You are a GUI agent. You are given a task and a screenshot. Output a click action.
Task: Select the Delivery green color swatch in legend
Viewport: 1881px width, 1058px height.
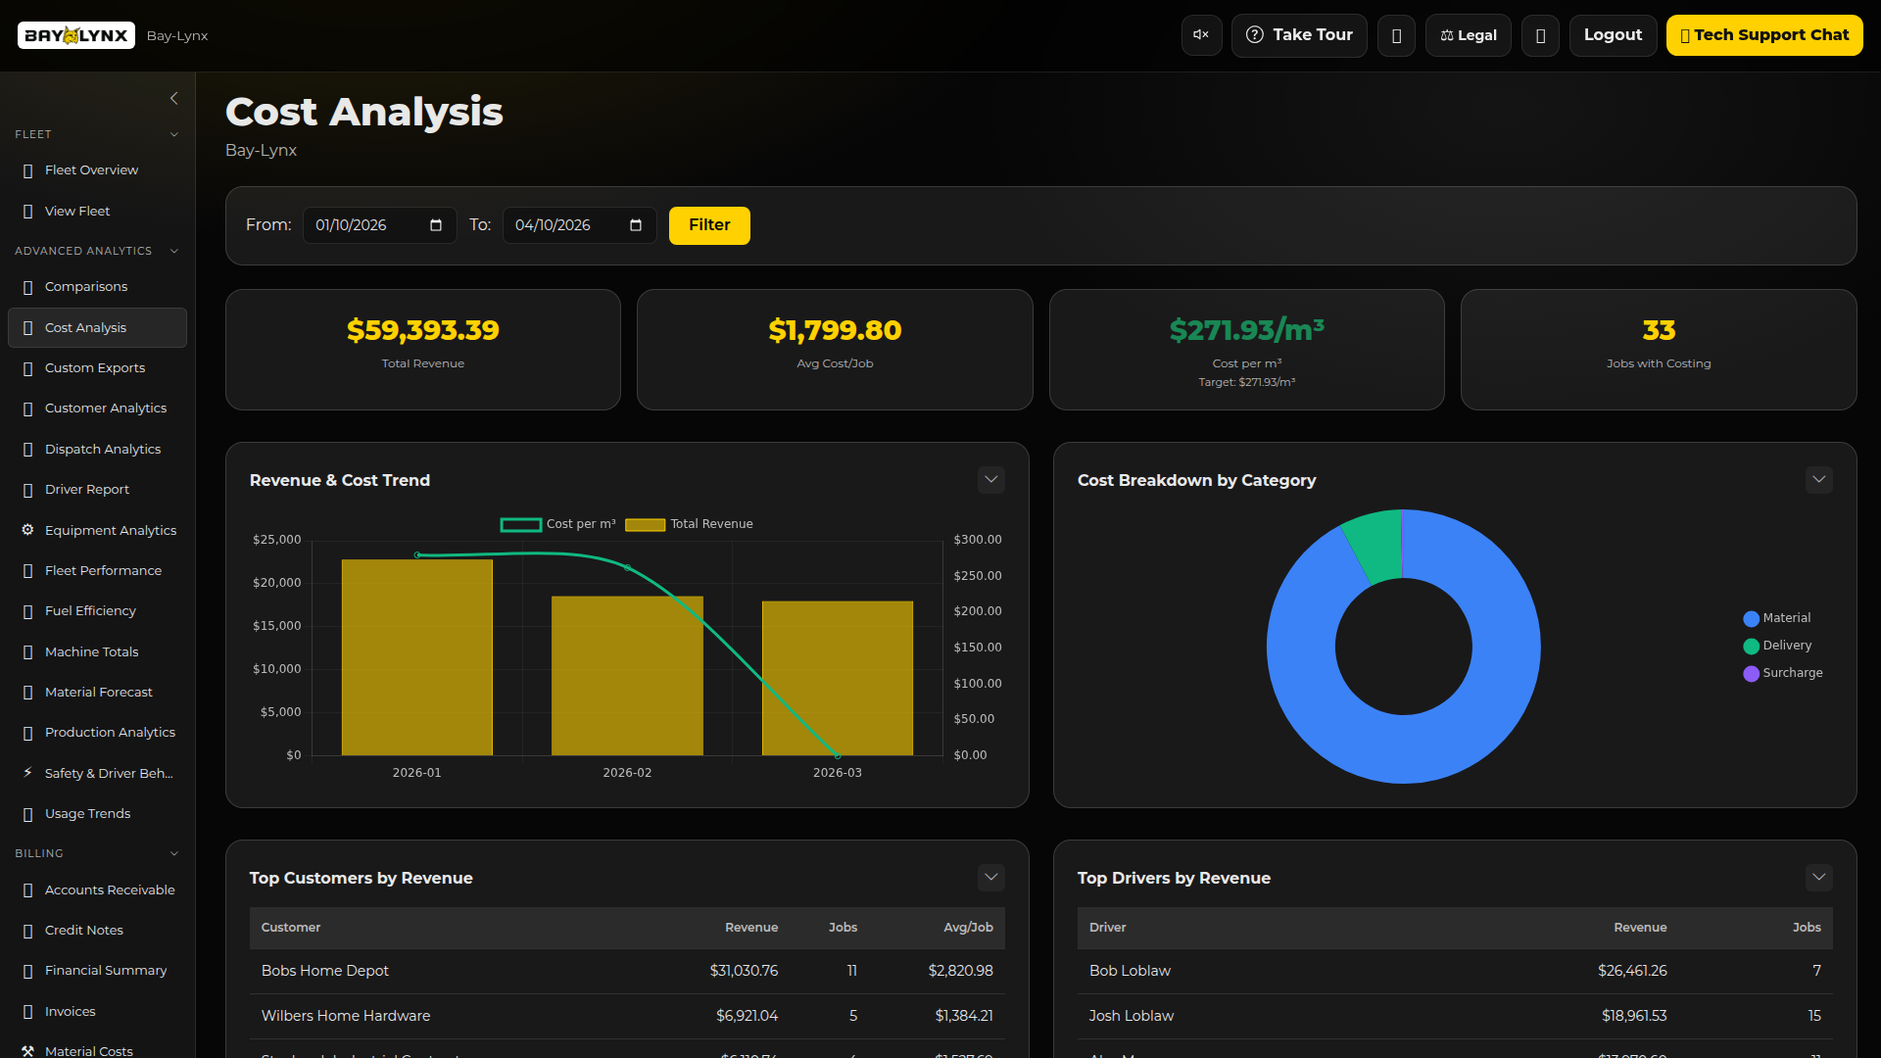1750,646
